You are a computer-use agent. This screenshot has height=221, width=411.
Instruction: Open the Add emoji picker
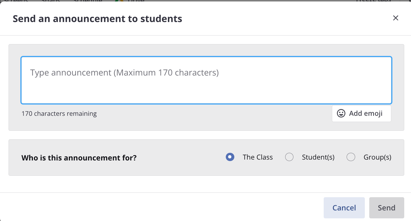tap(362, 113)
